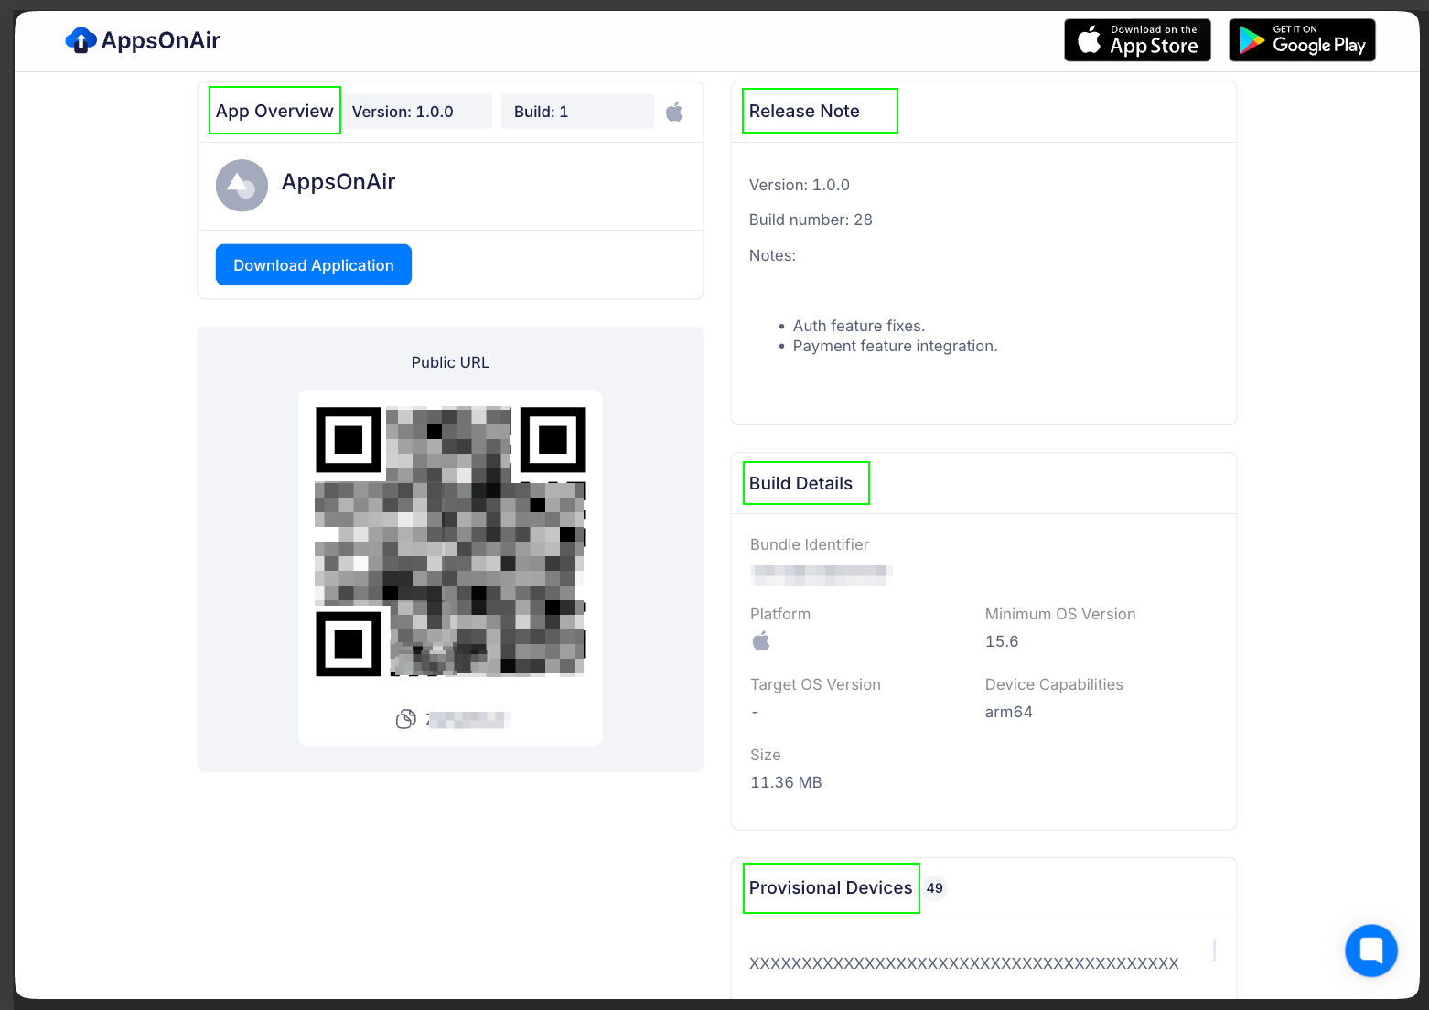Click the 'Version: 1.0.0' chip in App Overview
1429x1010 pixels.
click(417, 112)
